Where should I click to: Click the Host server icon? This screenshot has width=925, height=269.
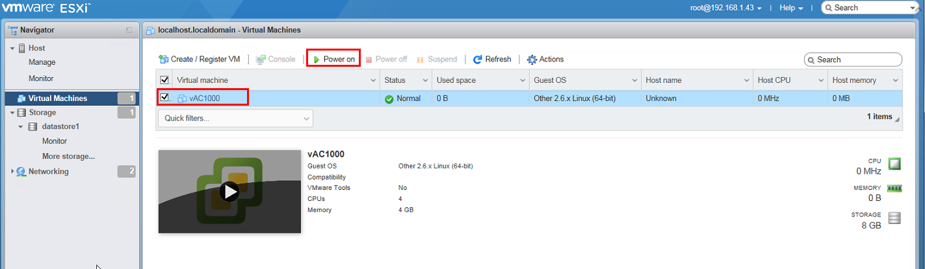click(x=22, y=48)
